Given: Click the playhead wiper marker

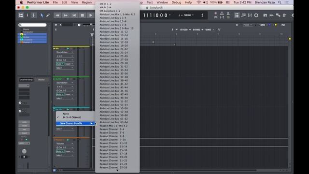Looking at the screenshot, I should tap(92, 35).
